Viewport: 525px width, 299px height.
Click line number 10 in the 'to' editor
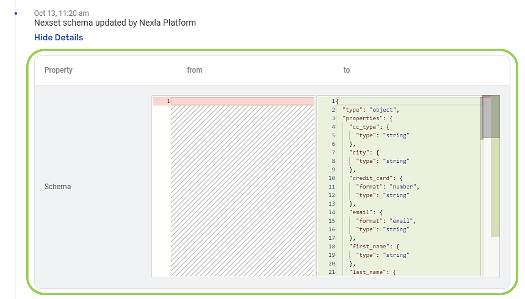click(332, 178)
